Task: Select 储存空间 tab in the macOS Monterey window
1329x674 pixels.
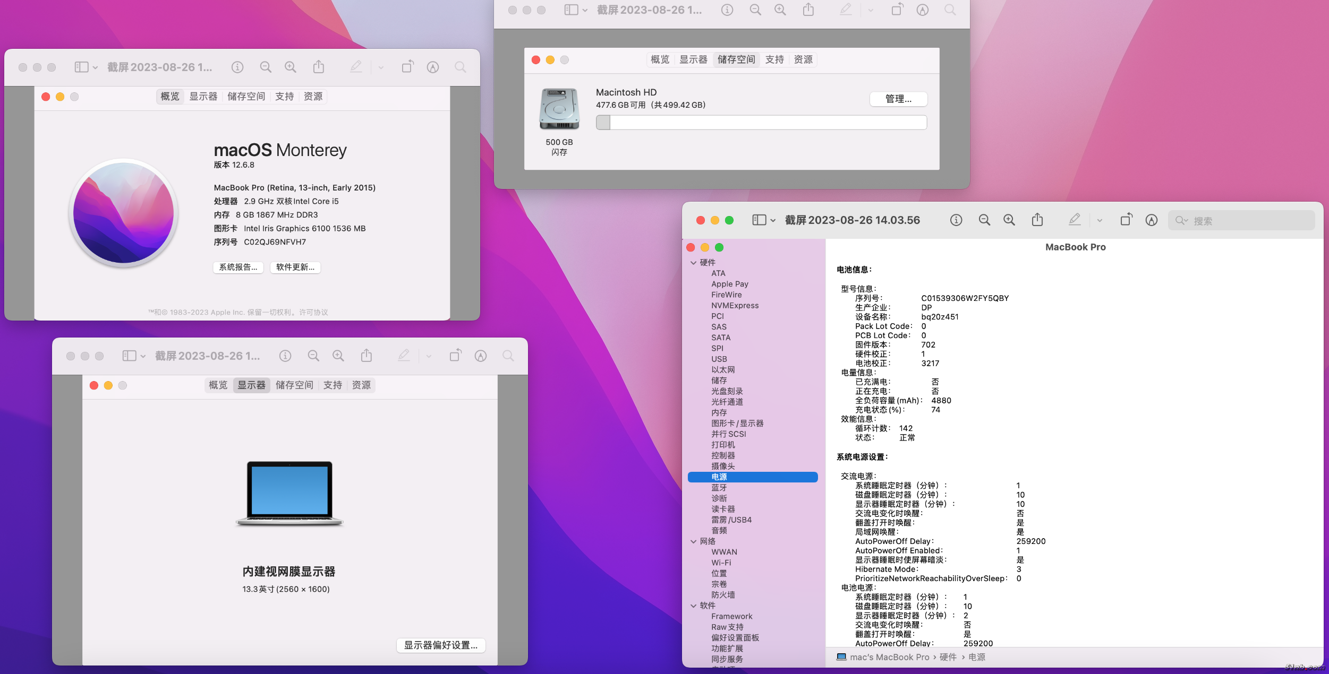Action: [246, 97]
